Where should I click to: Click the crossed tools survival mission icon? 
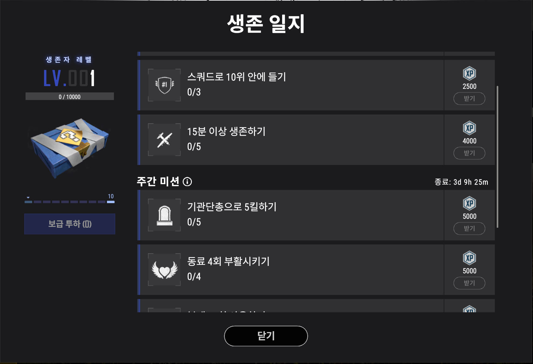click(x=164, y=139)
